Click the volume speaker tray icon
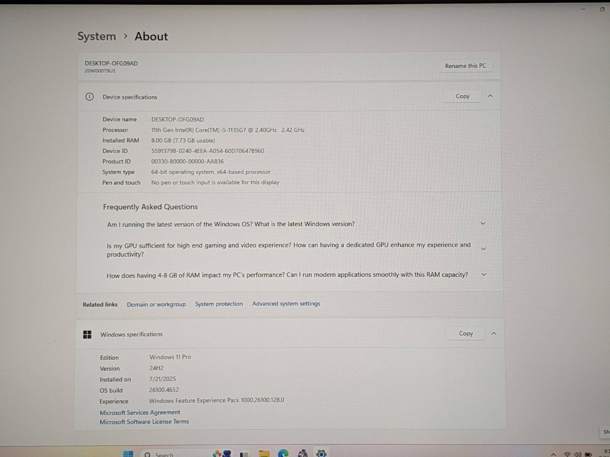The width and height of the screenshot is (610, 457). tap(578, 454)
